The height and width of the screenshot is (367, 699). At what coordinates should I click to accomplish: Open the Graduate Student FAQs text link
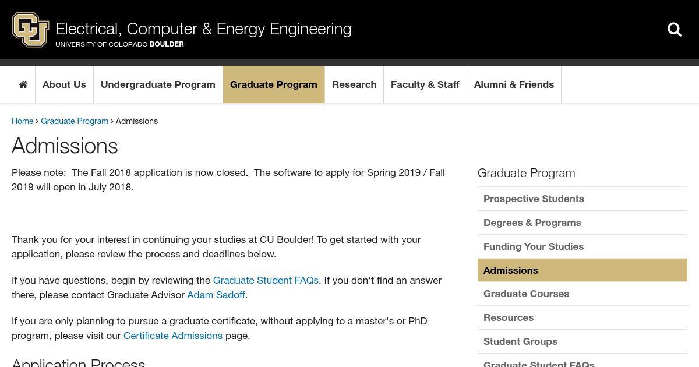(266, 280)
